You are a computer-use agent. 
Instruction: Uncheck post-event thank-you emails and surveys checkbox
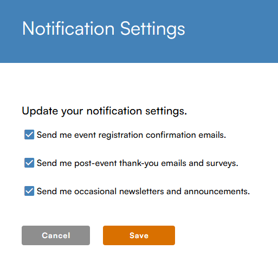click(x=29, y=163)
